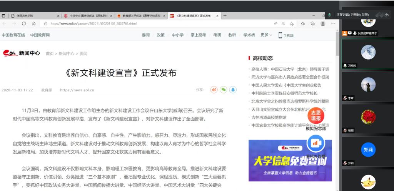Click the 首页 breadcrumb link
The height and width of the screenshot is (191, 394).
50,54
